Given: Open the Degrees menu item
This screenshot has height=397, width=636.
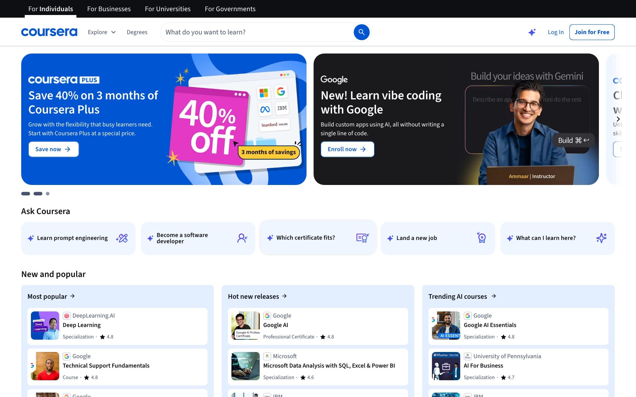Looking at the screenshot, I should pos(137,32).
